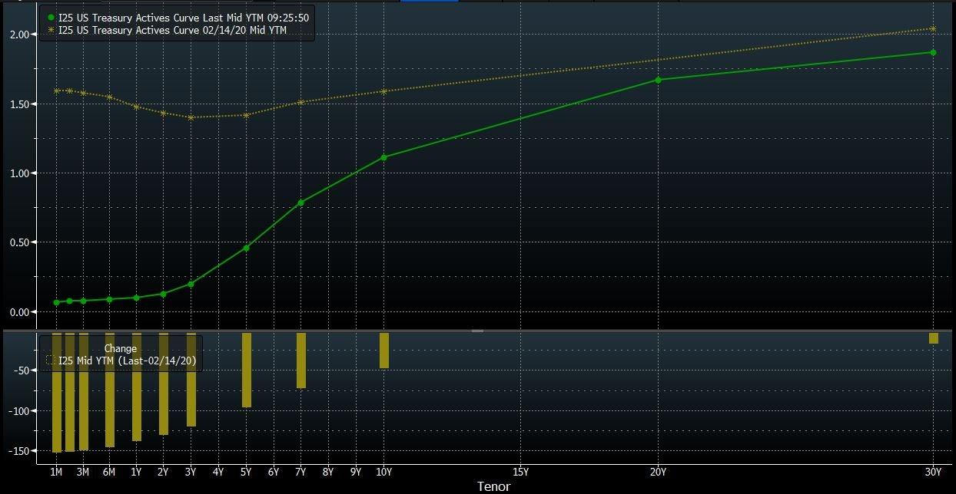Viewport: 956px width, 494px height.
Task: Click the green curve point at 30Y
Action: pos(933,52)
